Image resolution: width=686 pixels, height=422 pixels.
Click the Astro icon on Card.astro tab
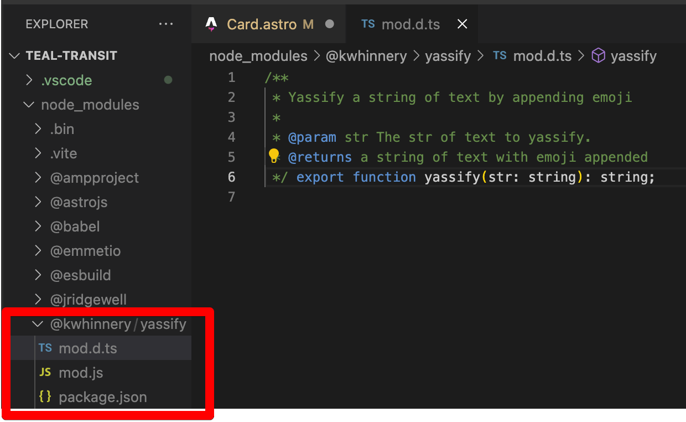211,24
